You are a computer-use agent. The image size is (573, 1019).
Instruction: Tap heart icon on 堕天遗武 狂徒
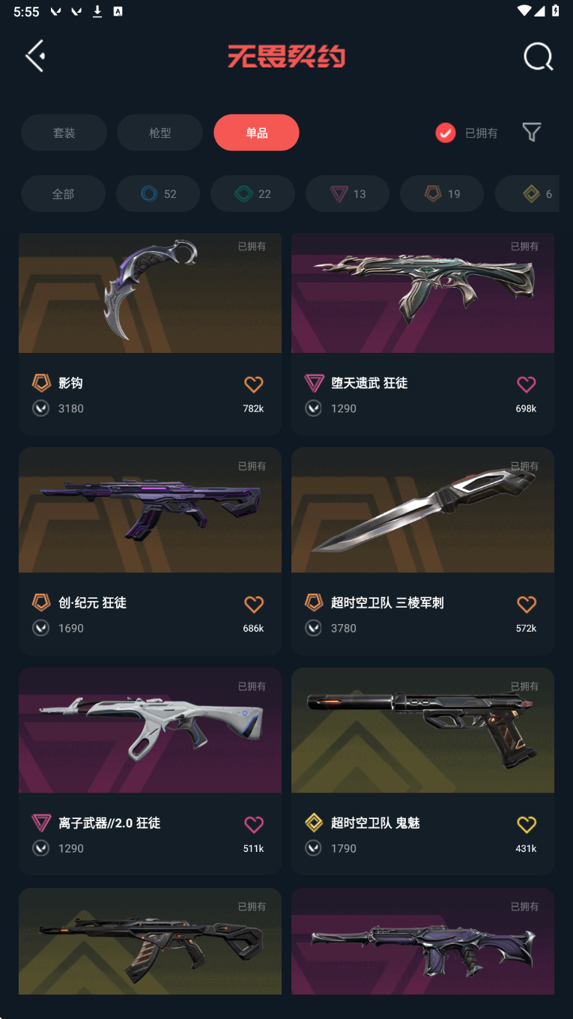(527, 384)
